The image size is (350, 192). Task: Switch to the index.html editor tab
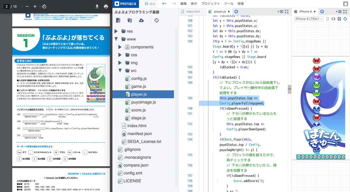193,12
